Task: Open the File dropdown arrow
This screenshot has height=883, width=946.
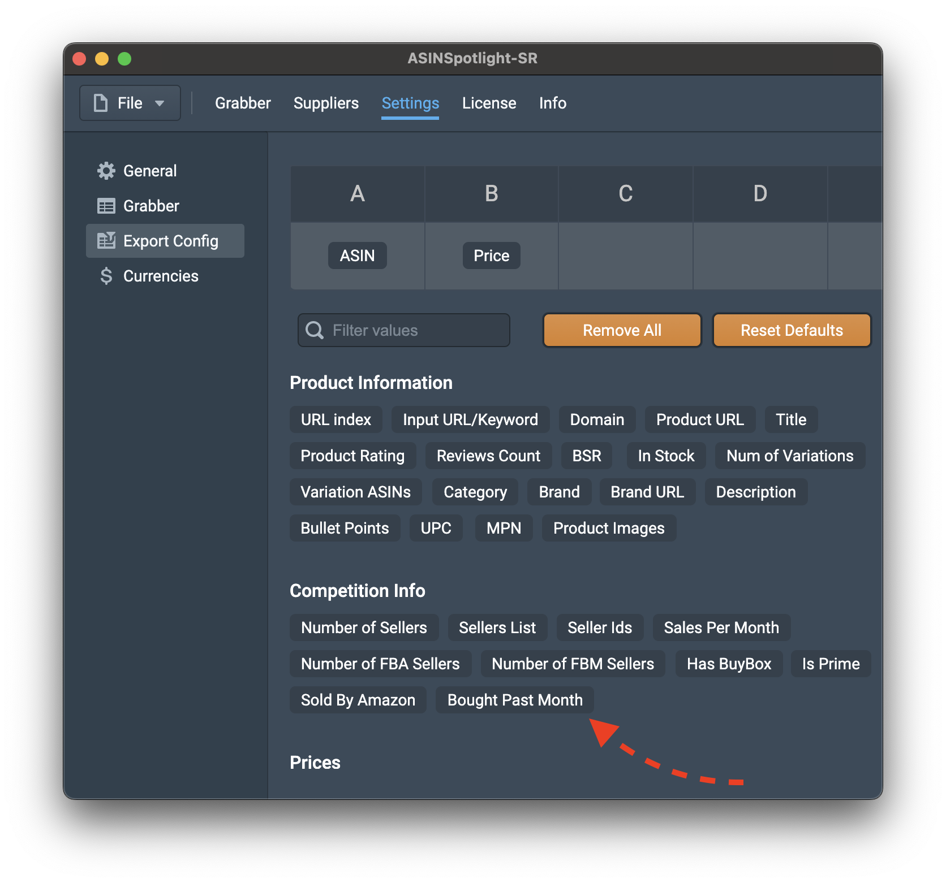Action: click(x=160, y=103)
